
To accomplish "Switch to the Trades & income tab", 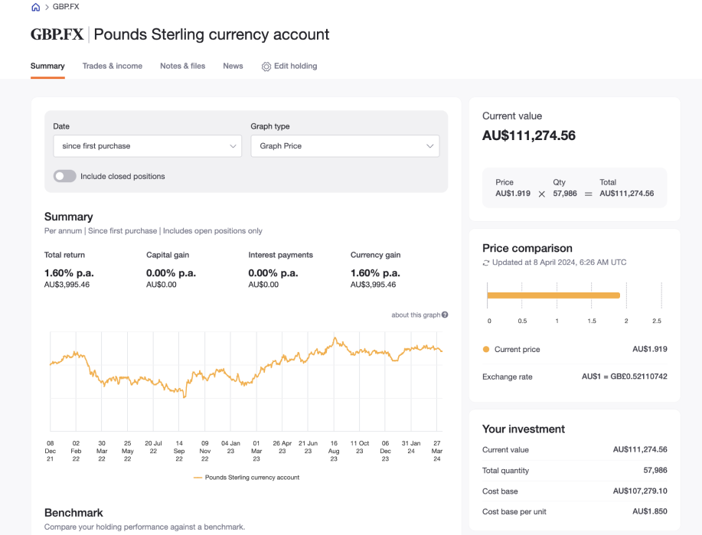I will pos(113,66).
